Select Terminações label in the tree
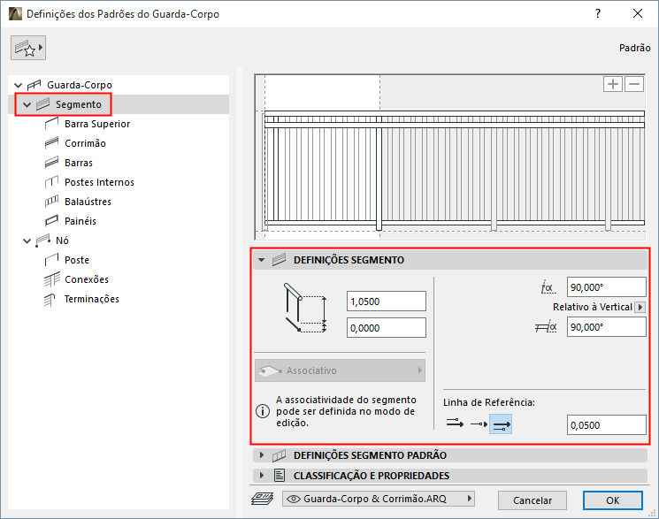659x519 pixels. click(92, 299)
